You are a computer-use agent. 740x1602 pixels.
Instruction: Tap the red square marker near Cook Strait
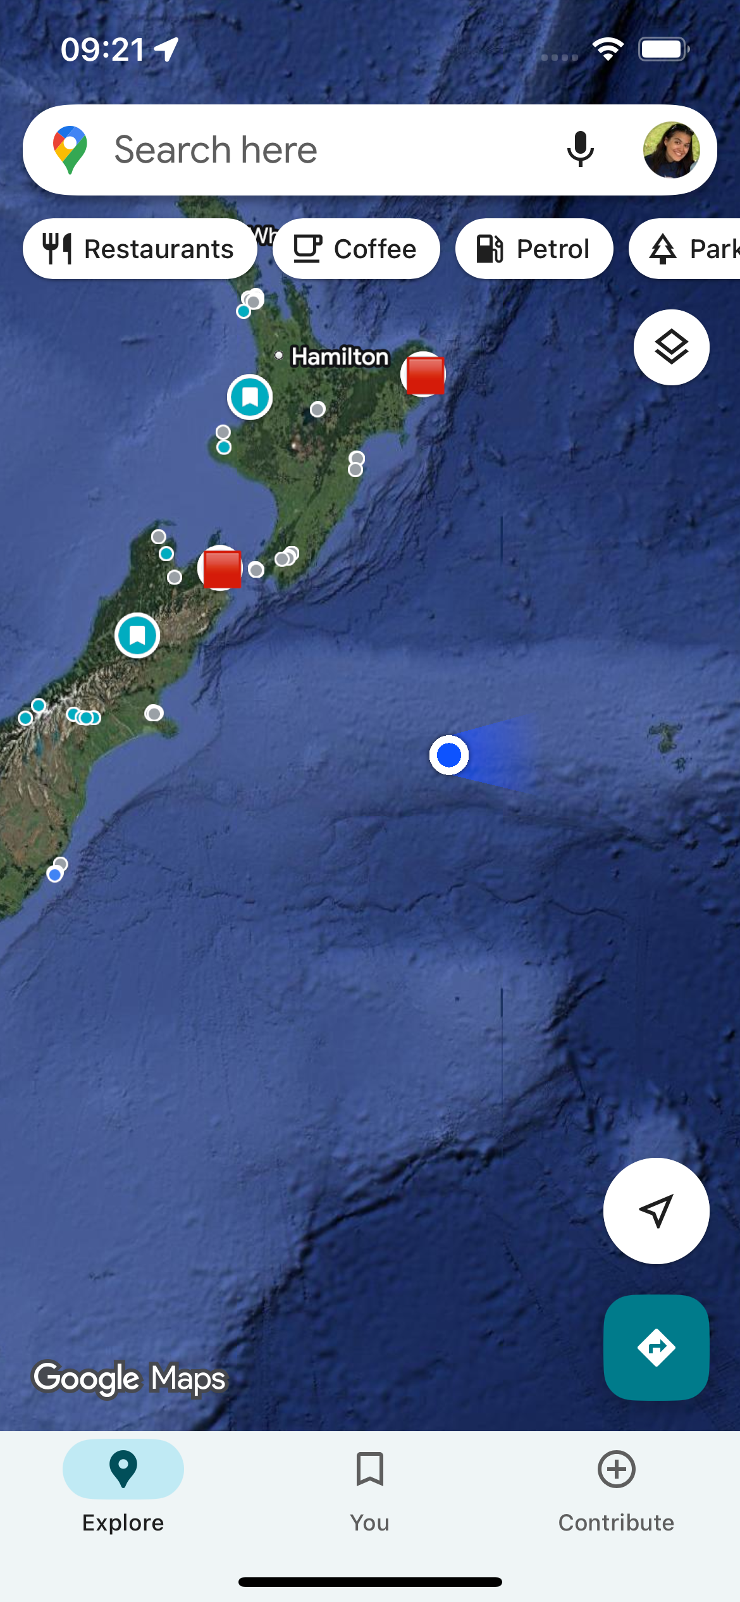pos(221,568)
